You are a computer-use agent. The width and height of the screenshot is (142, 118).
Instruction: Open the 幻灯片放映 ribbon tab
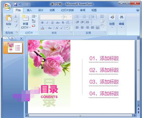(67, 10)
